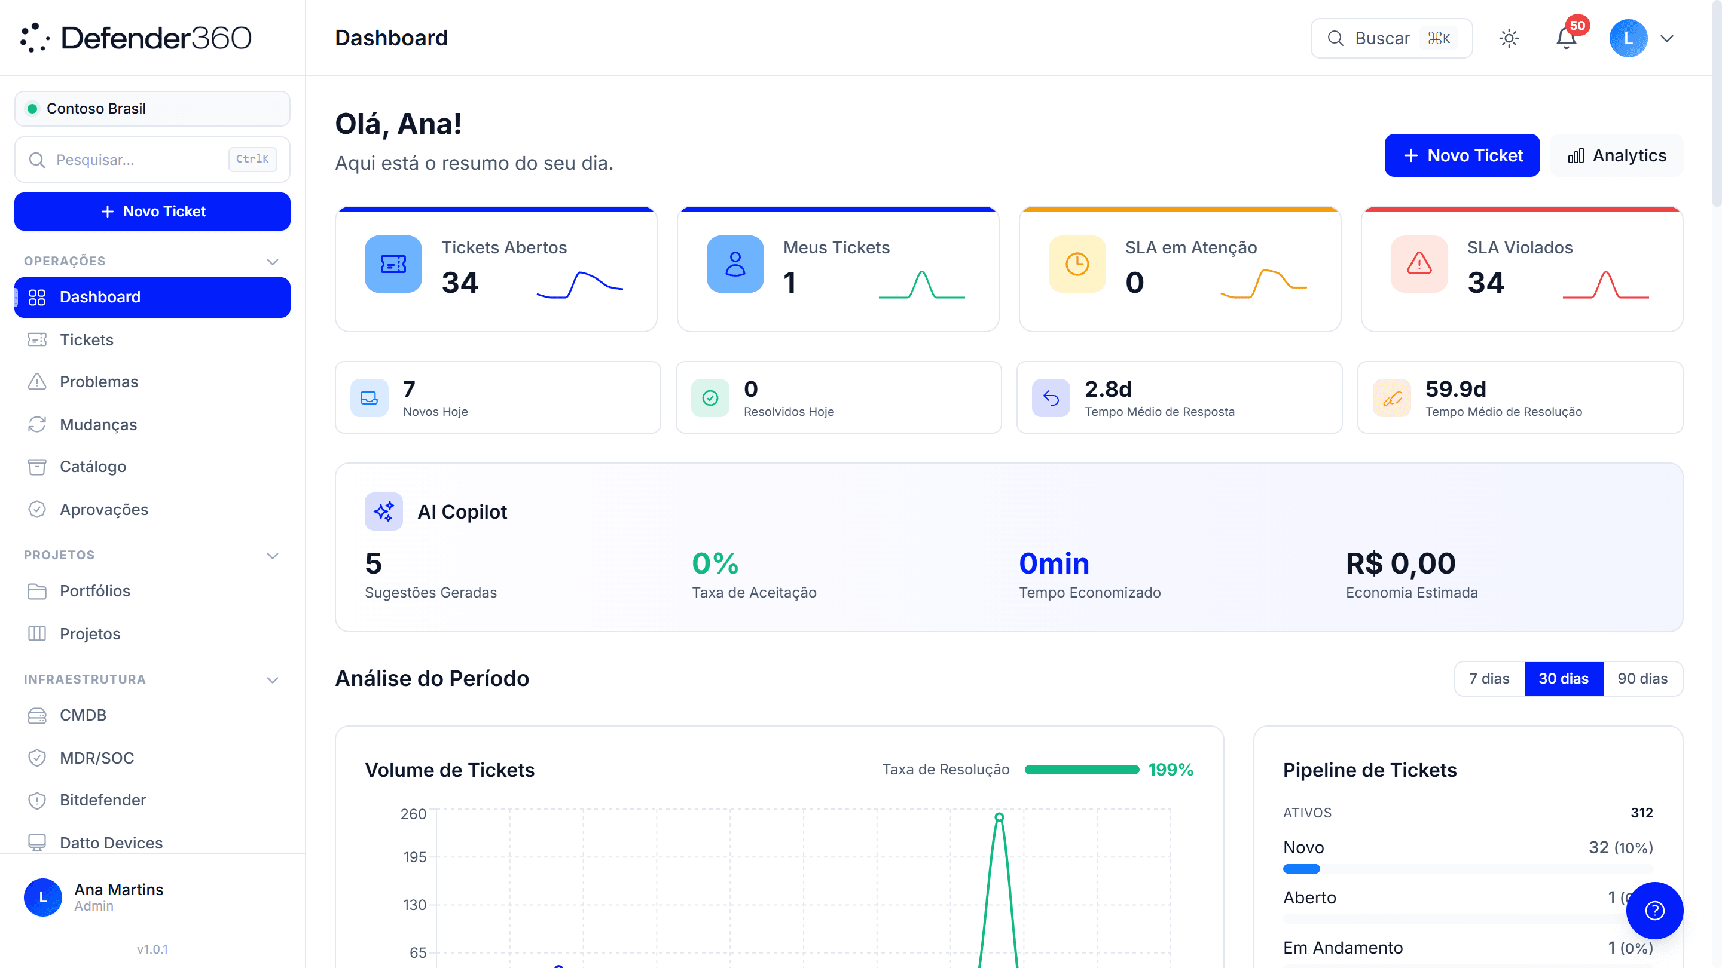Click the Taxa de Resolução progress bar
This screenshot has height=968, width=1722.
click(1082, 770)
